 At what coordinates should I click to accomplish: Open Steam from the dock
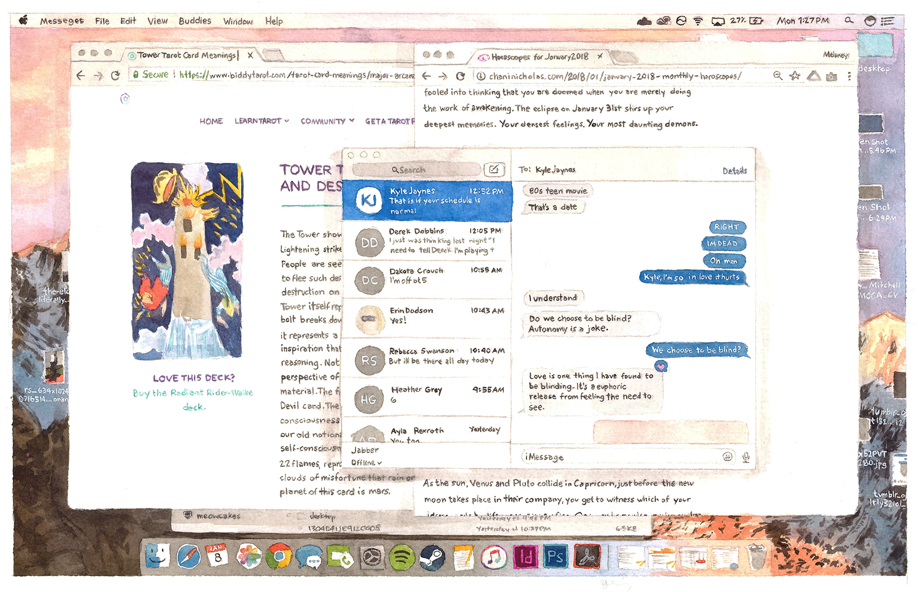[x=432, y=557]
